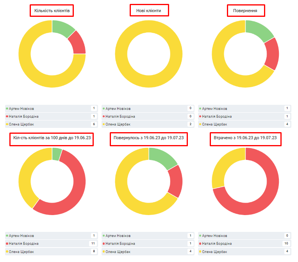This screenshot has width=298, height=262.
Task: Toggle Наталія Бородіна legend under 'Нові клієнти'
Action: pyautogui.click(x=118, y=117)
